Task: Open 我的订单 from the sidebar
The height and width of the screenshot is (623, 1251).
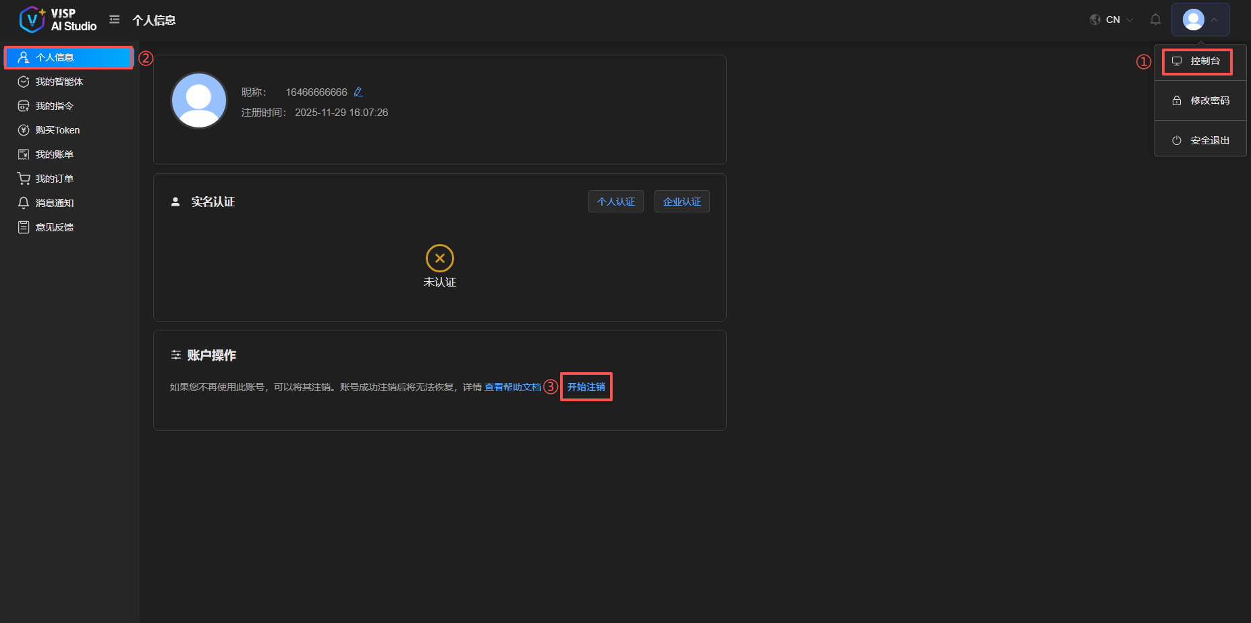Action: [54, 179]
